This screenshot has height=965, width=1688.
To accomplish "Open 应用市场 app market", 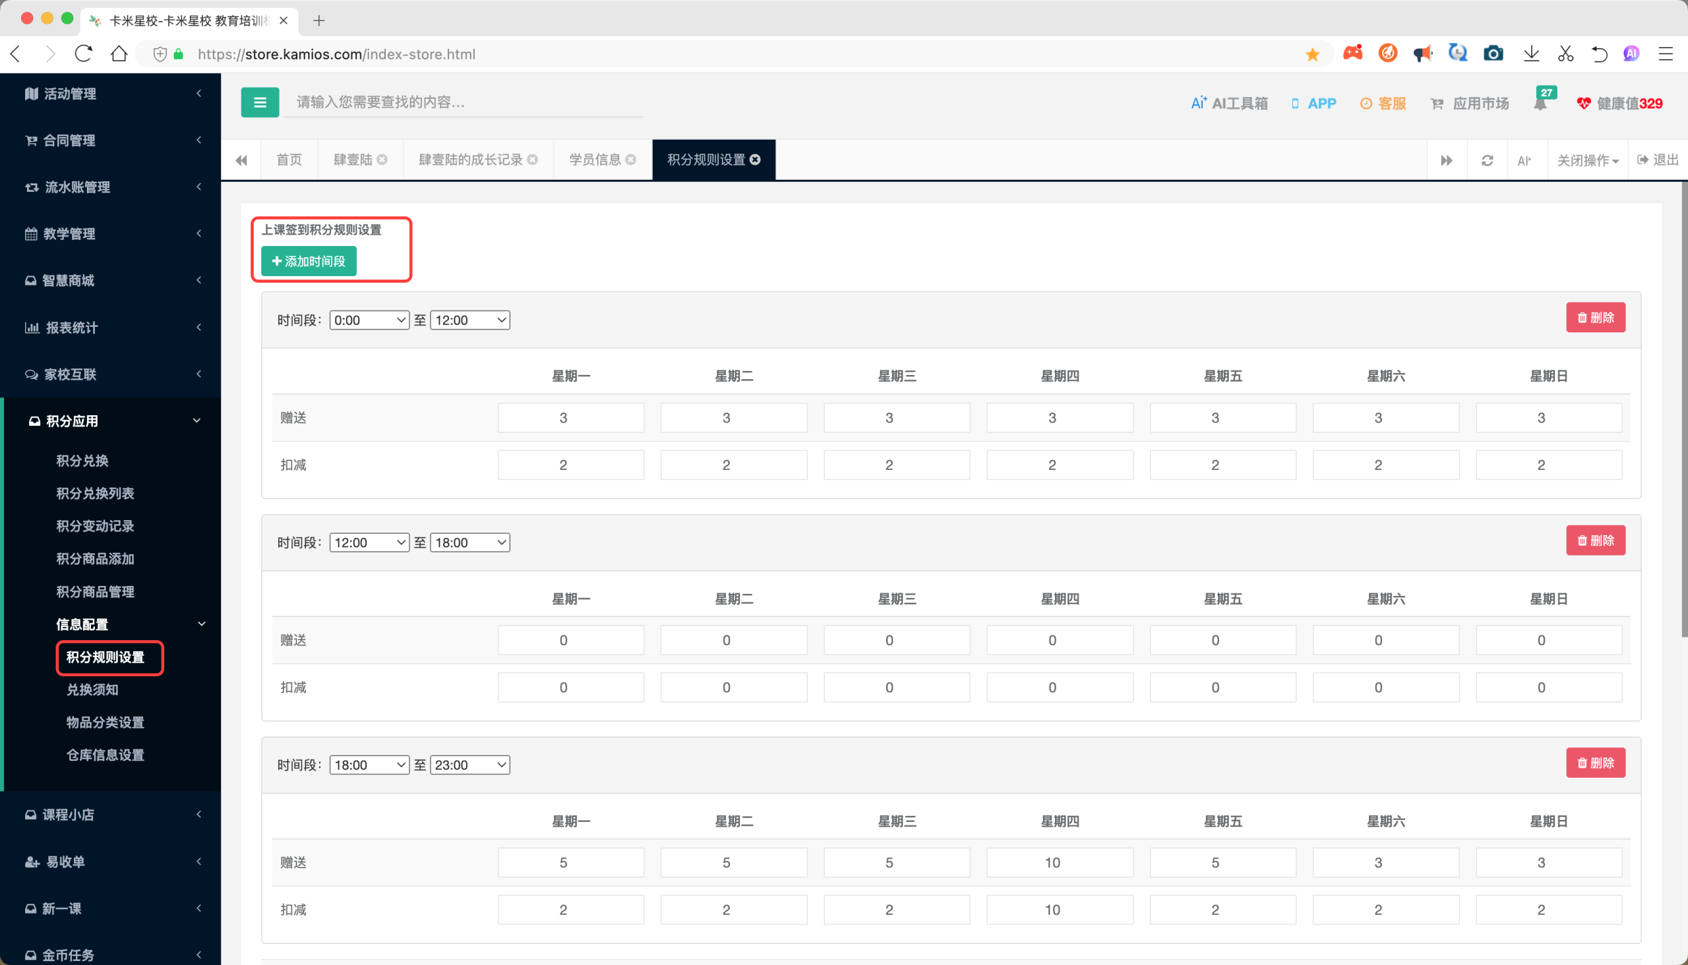I will pos(1469,103).
